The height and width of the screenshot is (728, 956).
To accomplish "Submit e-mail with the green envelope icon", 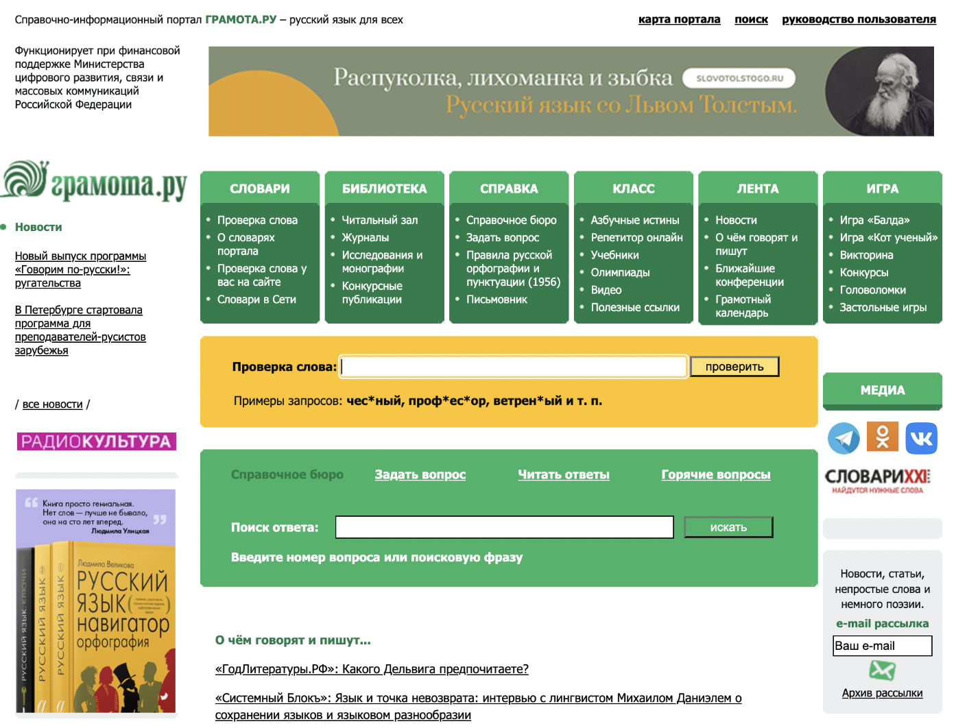I will [882, 670].
